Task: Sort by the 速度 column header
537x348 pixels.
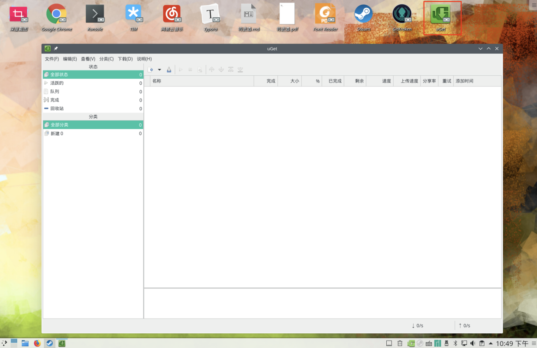Action: pyautogui.click(x=380, y=81)
